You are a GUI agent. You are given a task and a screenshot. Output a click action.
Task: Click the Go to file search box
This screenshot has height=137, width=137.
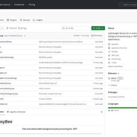click(76, 28)
